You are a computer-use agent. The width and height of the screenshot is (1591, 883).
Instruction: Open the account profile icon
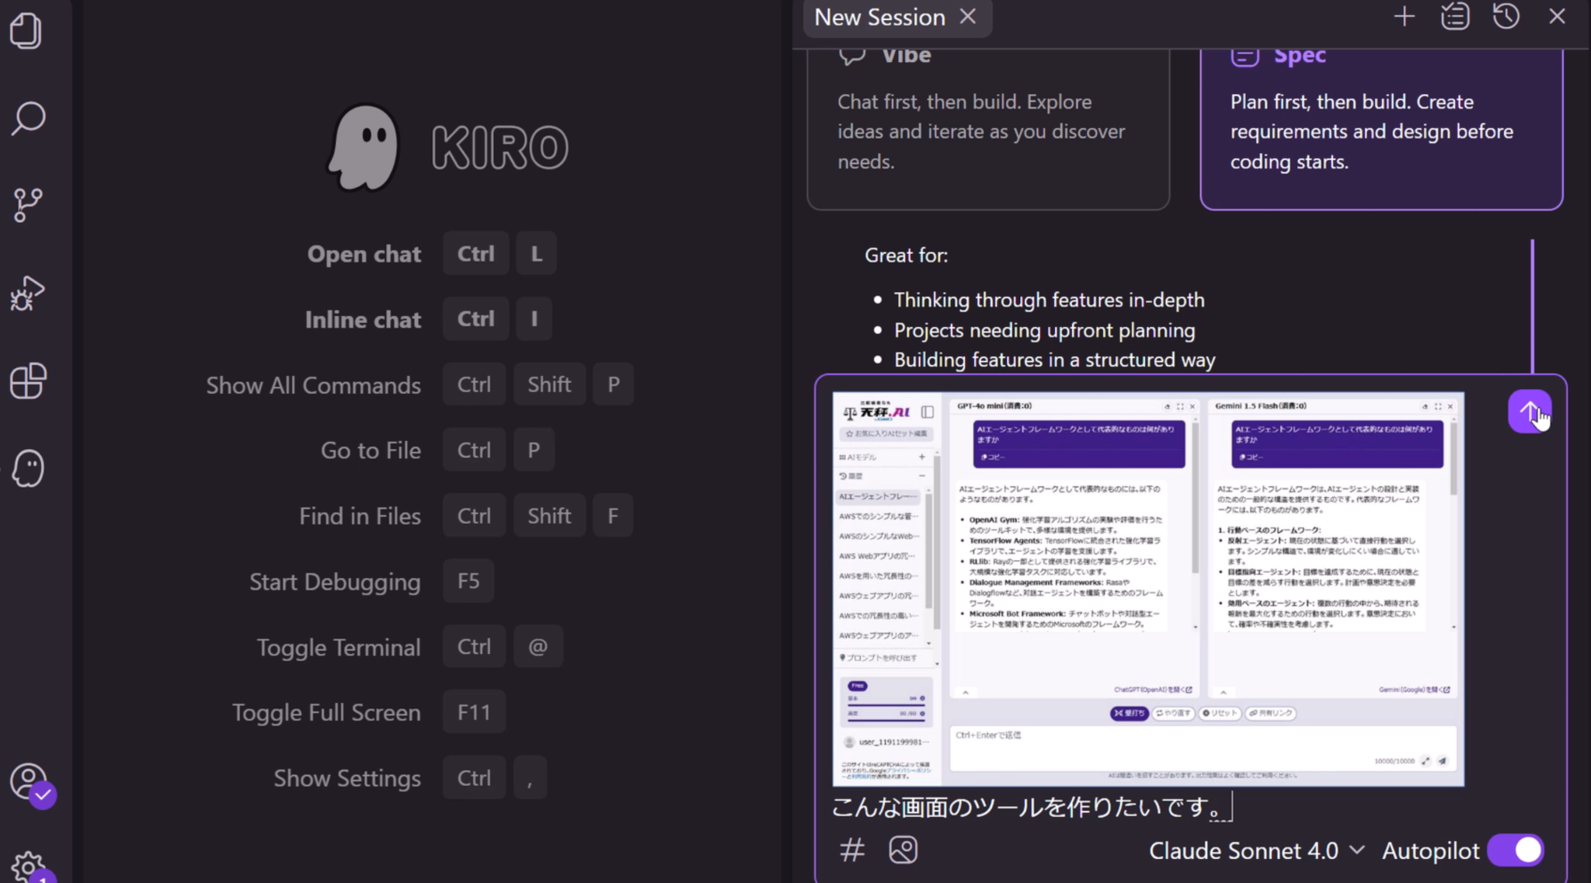[28, 782]
